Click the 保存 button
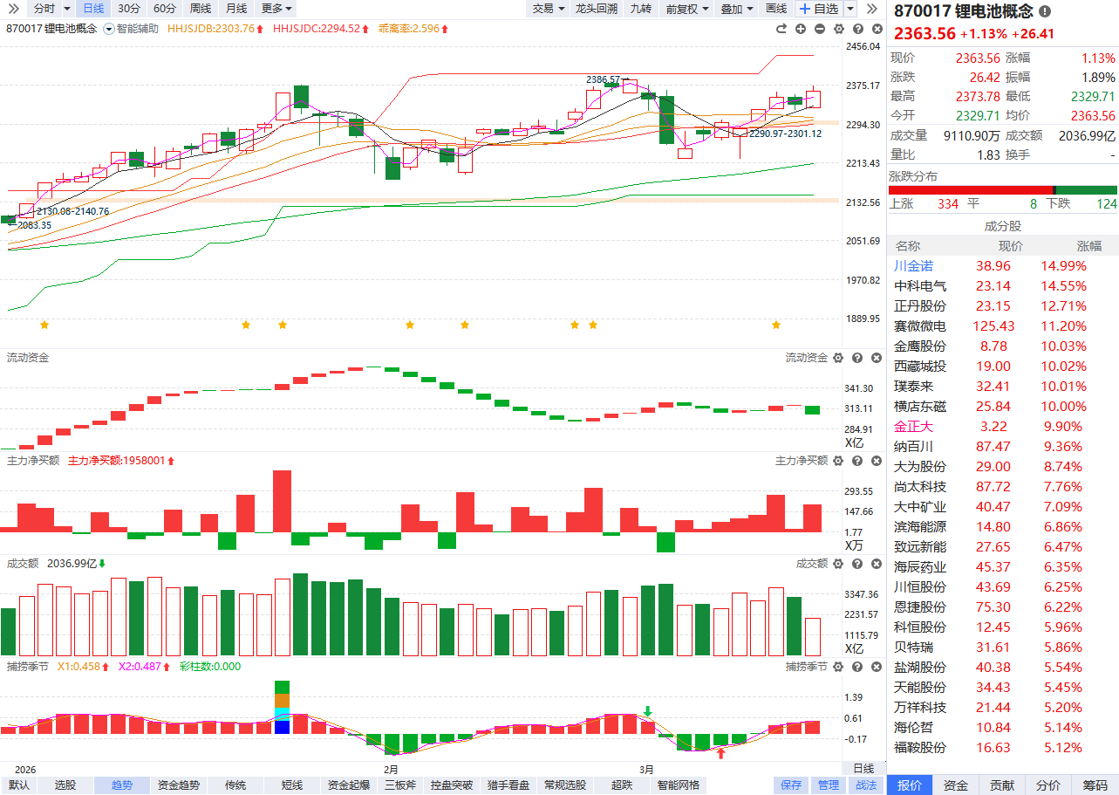The image size is (1119, 795). tap(791, 785)
